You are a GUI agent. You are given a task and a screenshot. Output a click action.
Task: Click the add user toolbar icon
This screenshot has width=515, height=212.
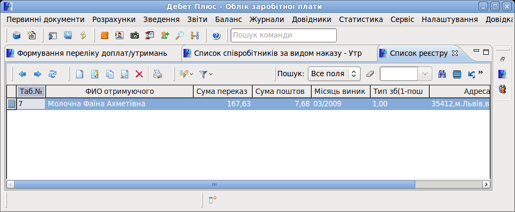[x=165, y=35]
